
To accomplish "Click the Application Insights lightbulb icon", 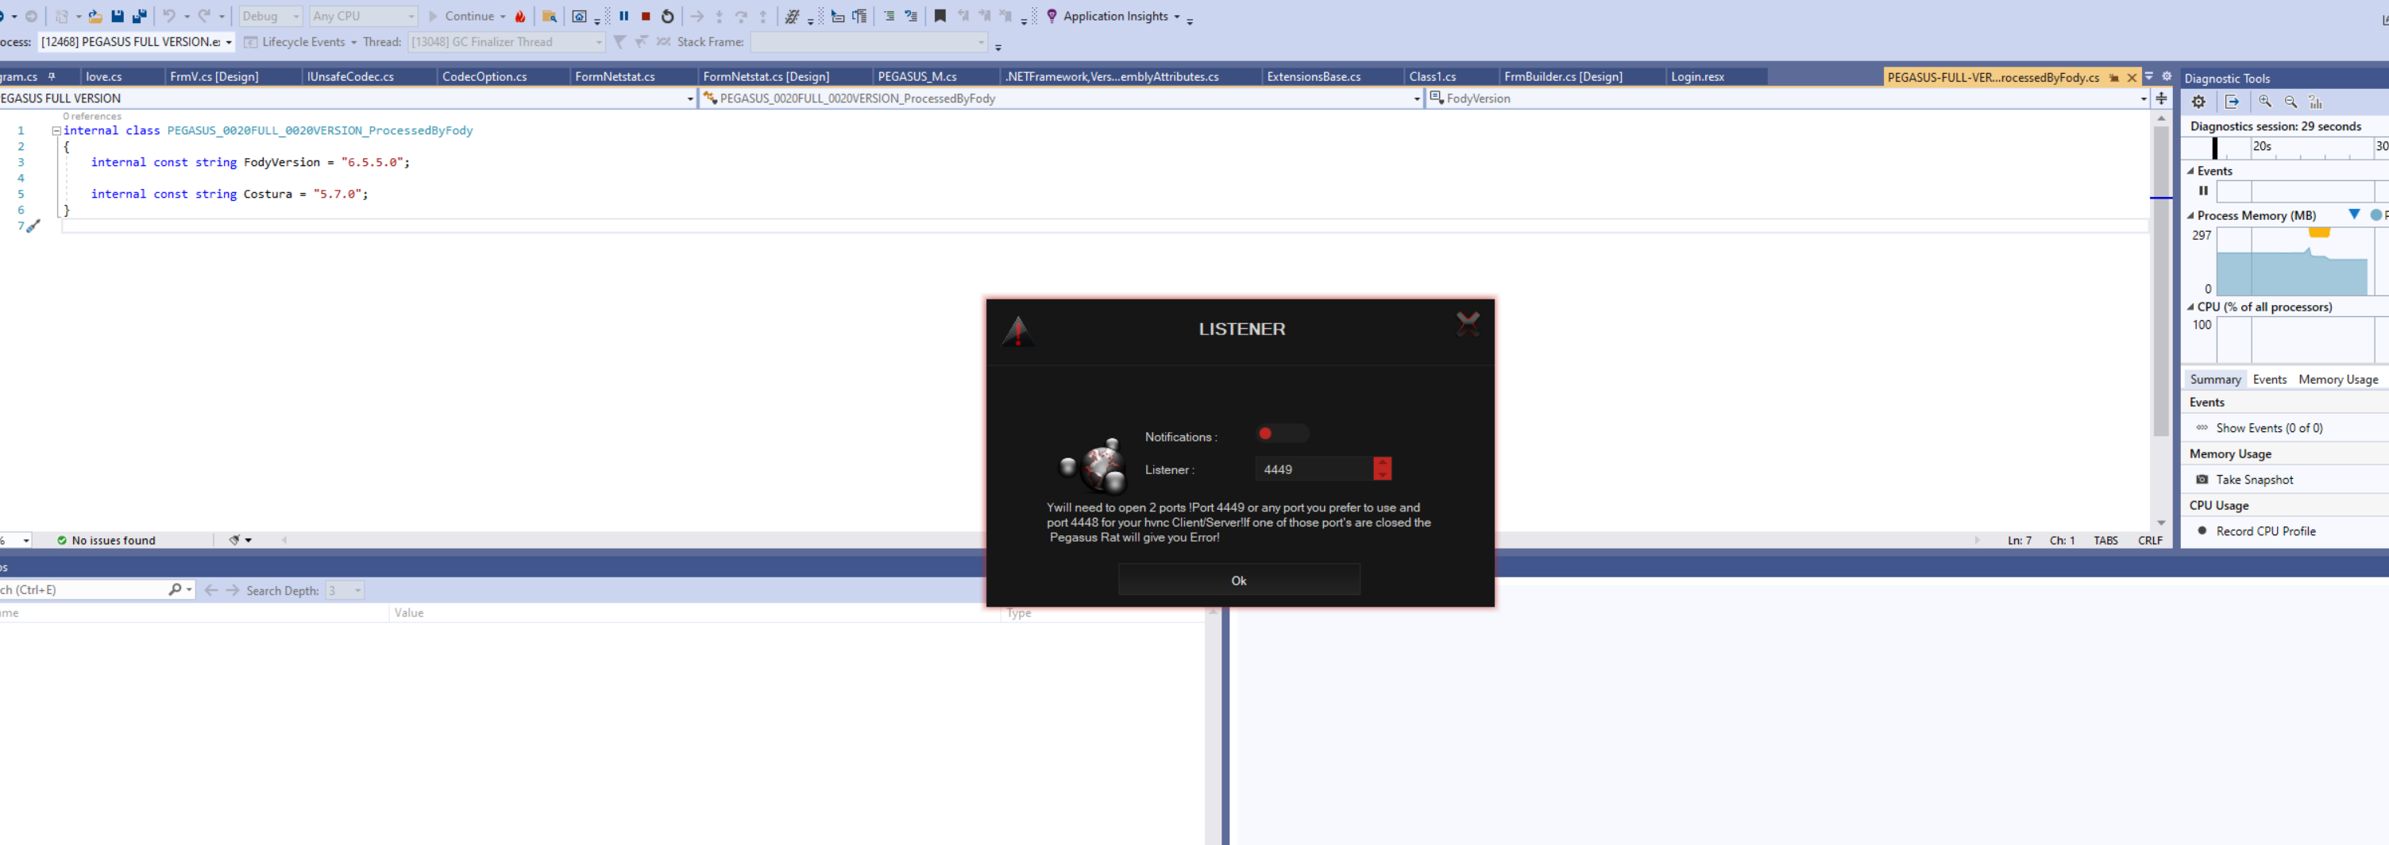I will 1052,16.
